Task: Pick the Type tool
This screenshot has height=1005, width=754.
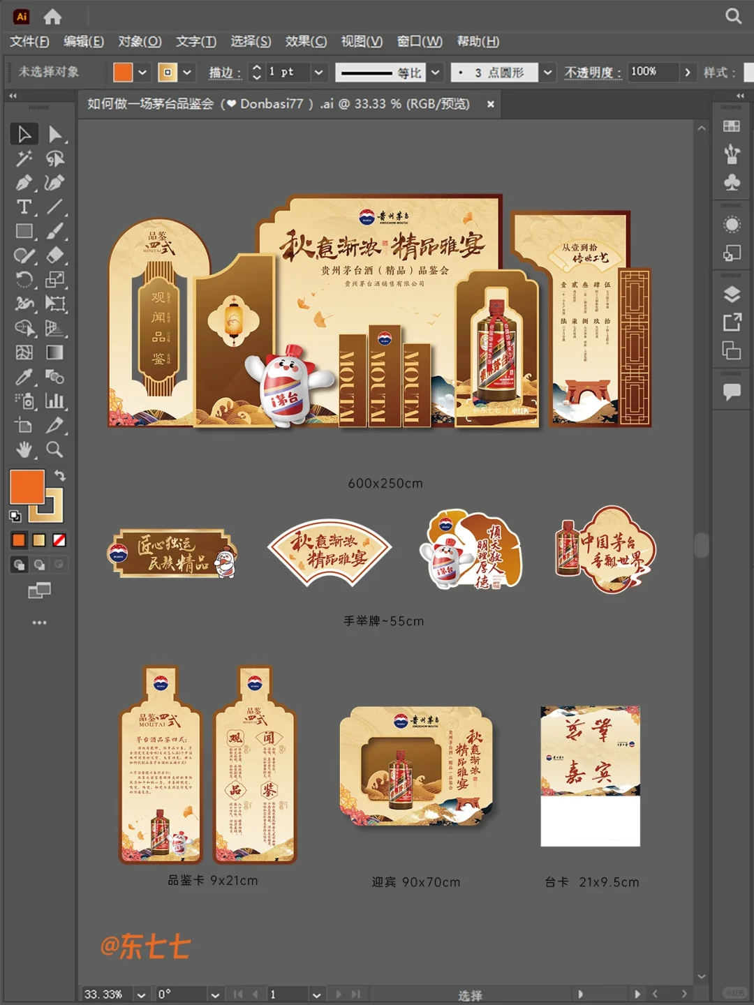Action: pos(24,207)
